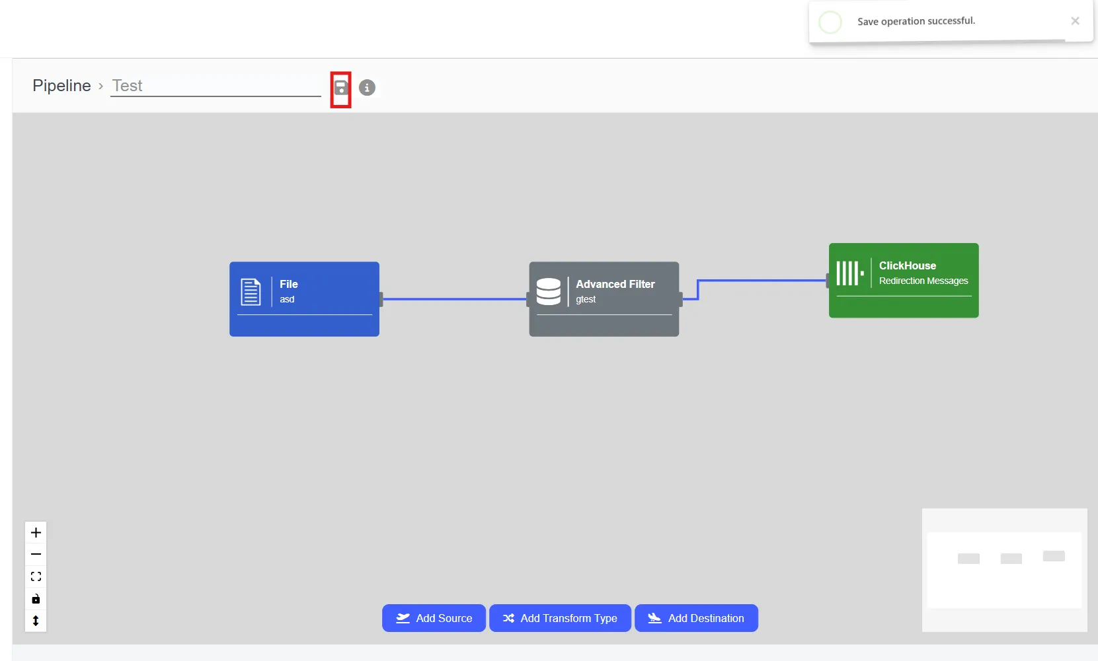Toggle canvas lock with padlock icon
Viewport: 1098px width, 661px height.
(x=36, y=599)
